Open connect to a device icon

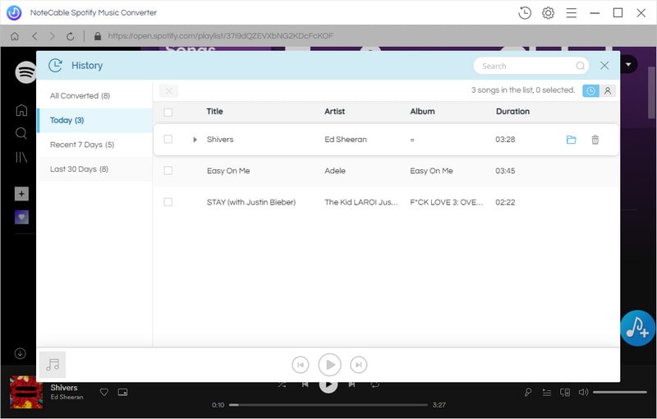coord(565,393)
